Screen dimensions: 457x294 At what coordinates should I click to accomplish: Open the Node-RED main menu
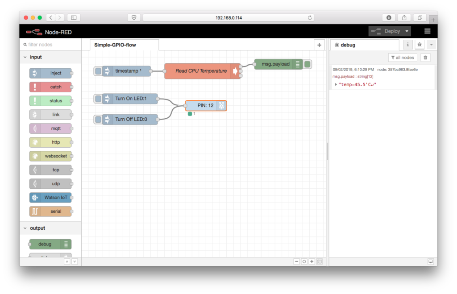(x=427, y=31)
